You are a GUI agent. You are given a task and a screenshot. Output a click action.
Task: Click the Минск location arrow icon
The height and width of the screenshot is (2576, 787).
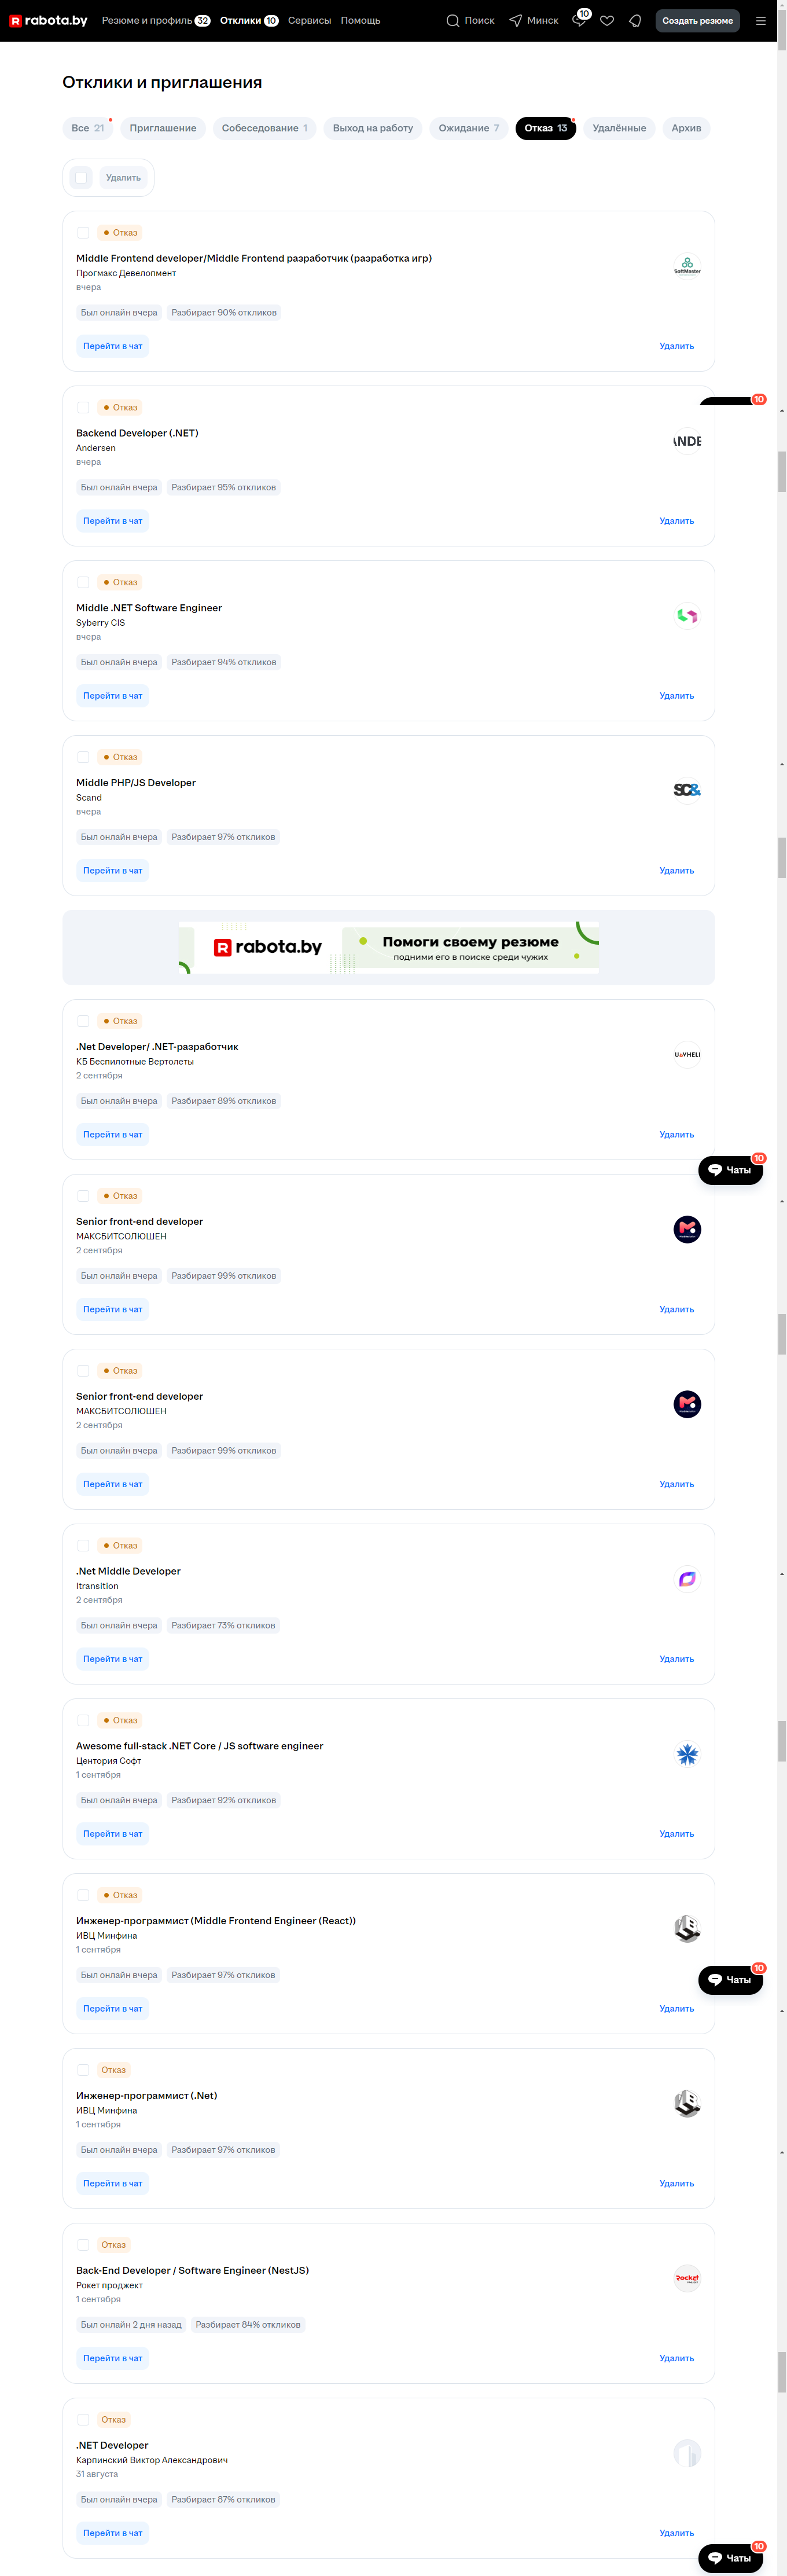[515, 20]
